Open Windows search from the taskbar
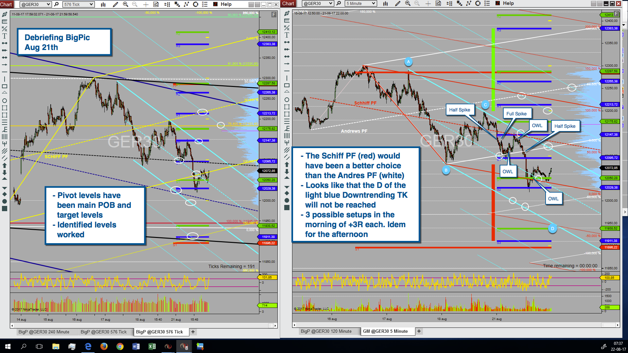This screenshot has width=628, height=353. pos(24,346)
